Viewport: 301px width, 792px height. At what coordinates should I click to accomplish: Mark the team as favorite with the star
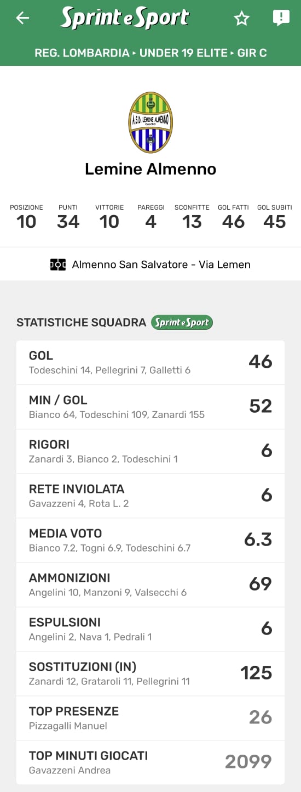click(x=241, y=19)
